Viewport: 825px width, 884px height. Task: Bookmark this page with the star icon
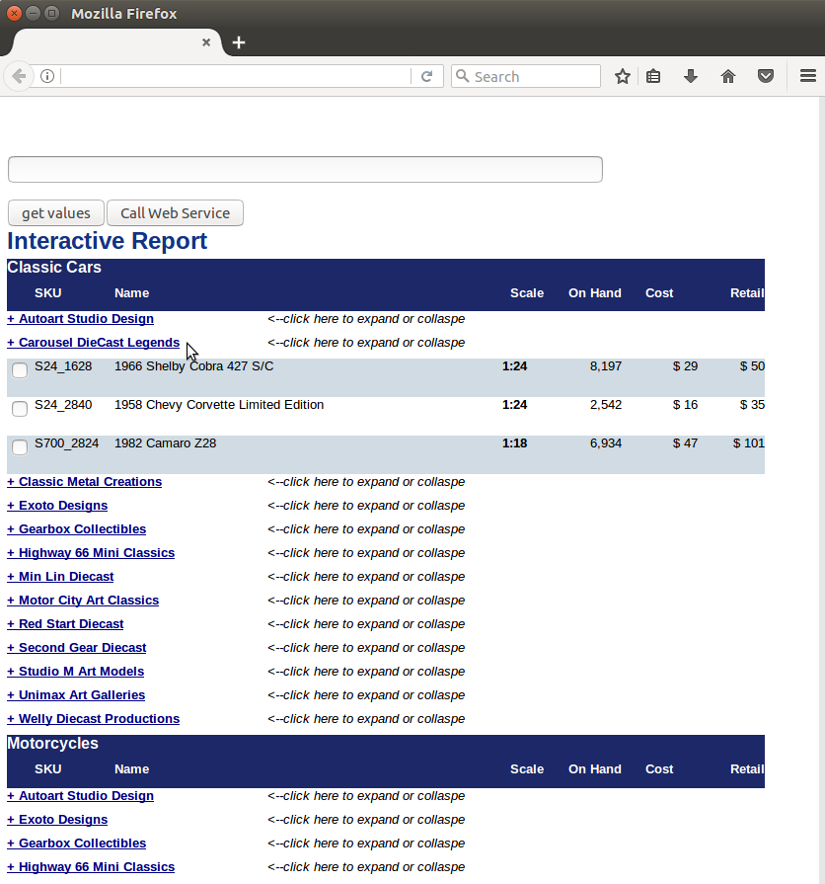623,76
